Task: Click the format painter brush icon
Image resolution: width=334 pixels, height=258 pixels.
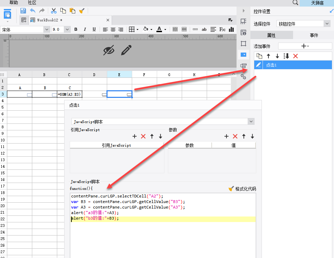Action: (x=82, y=11)
